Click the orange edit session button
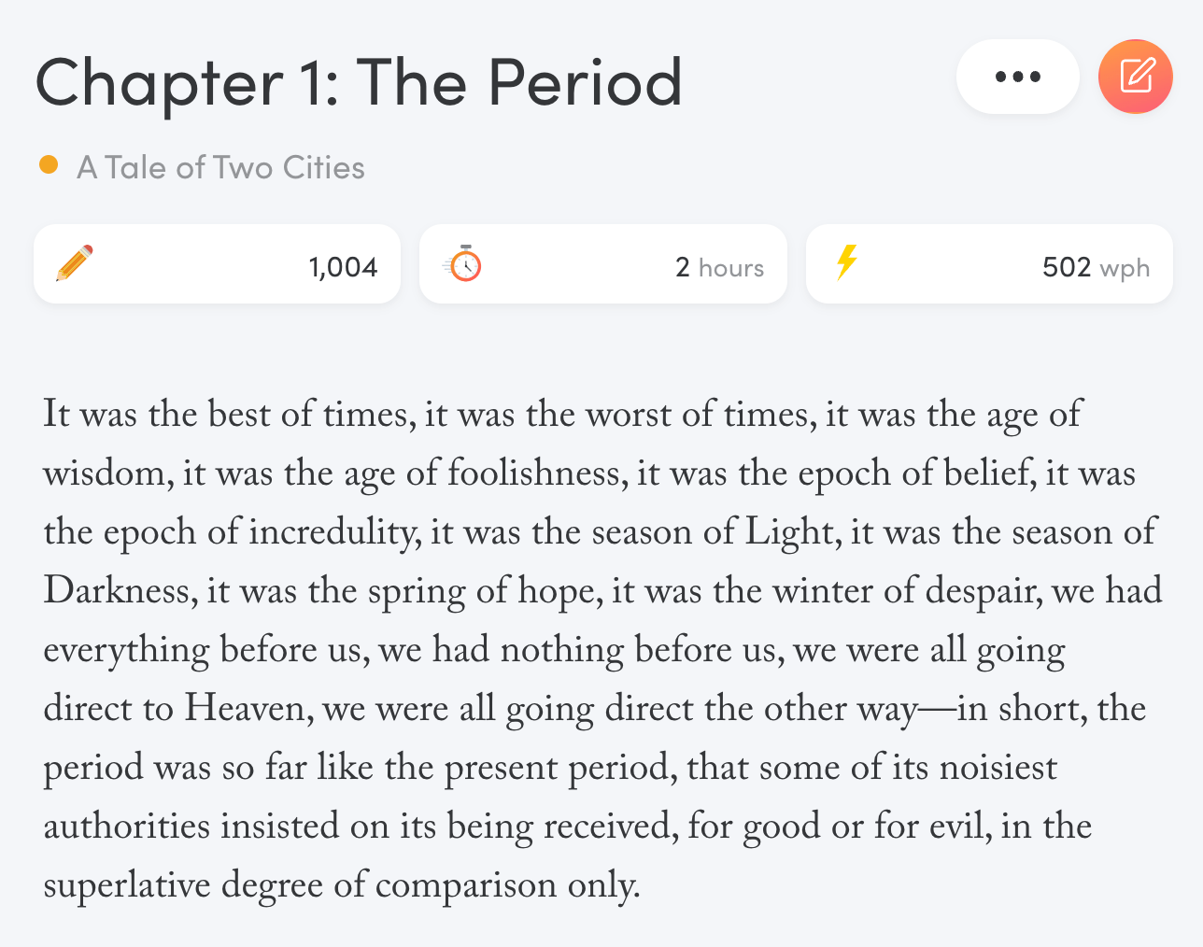The image size is (1203, 947). 1136,77
